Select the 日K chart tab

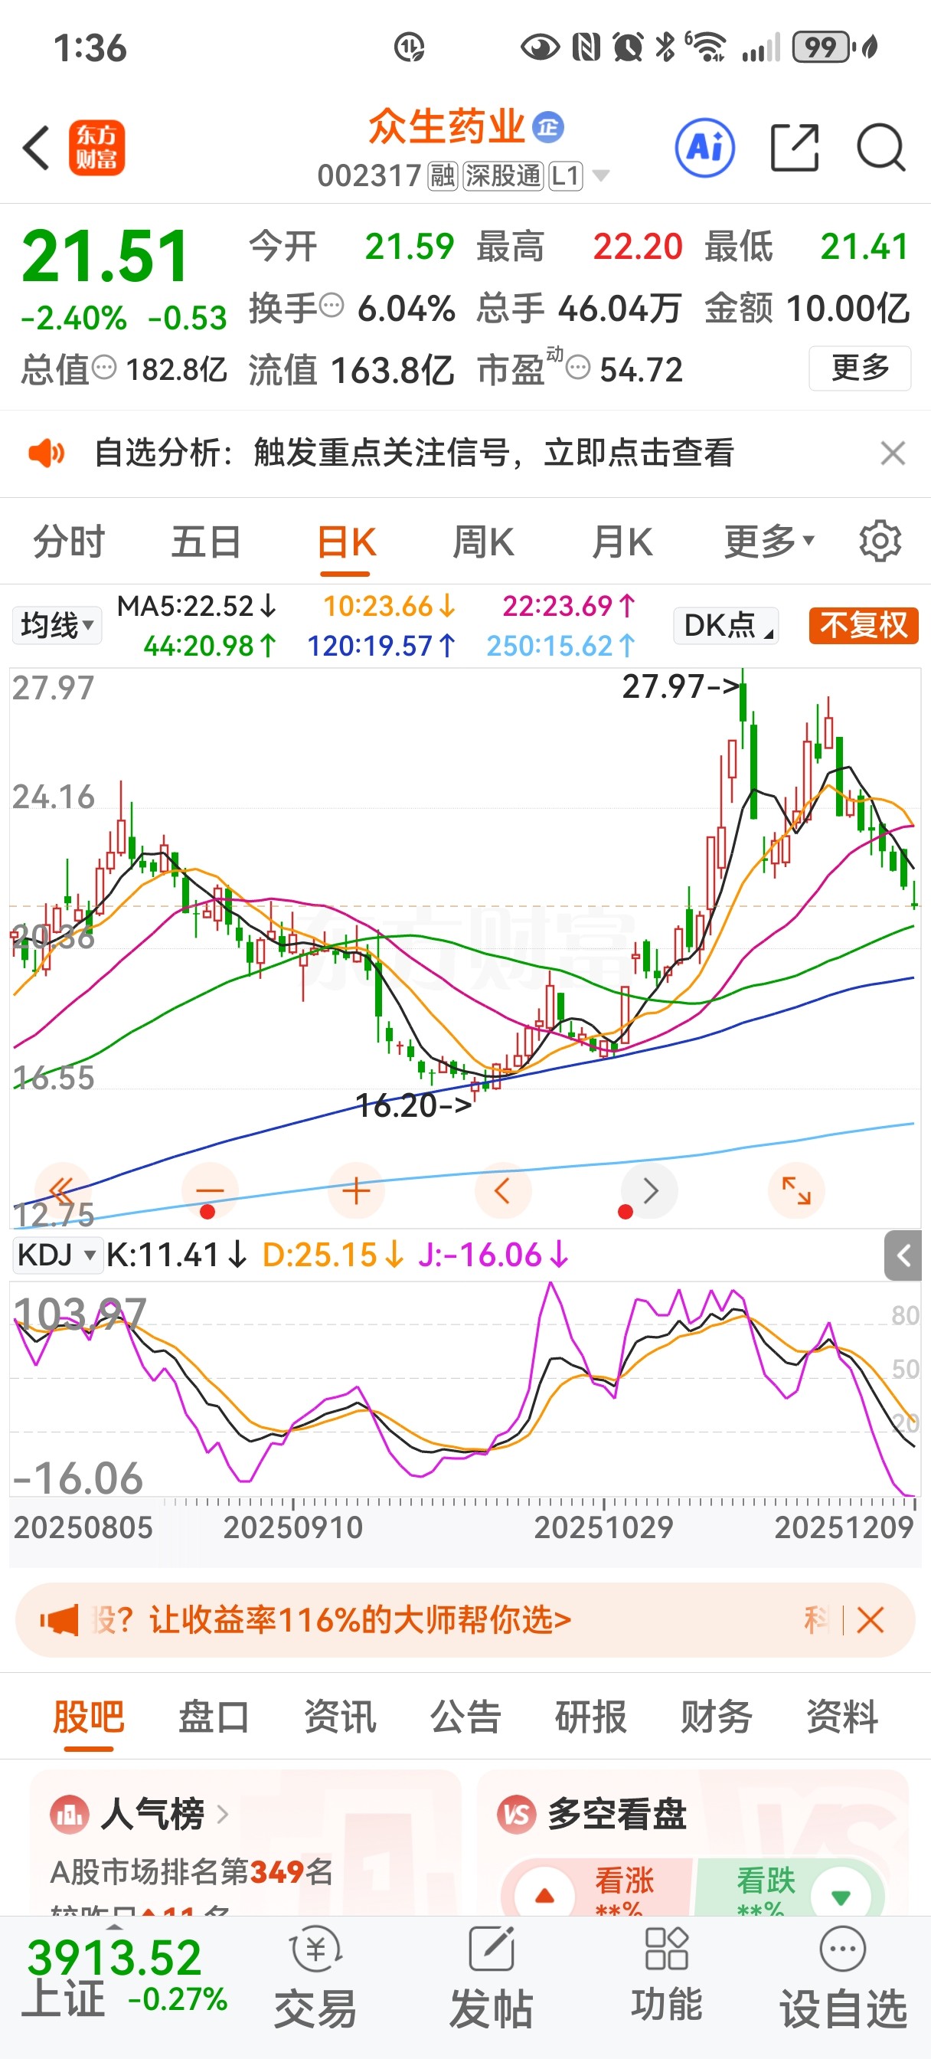coord(346,542)
